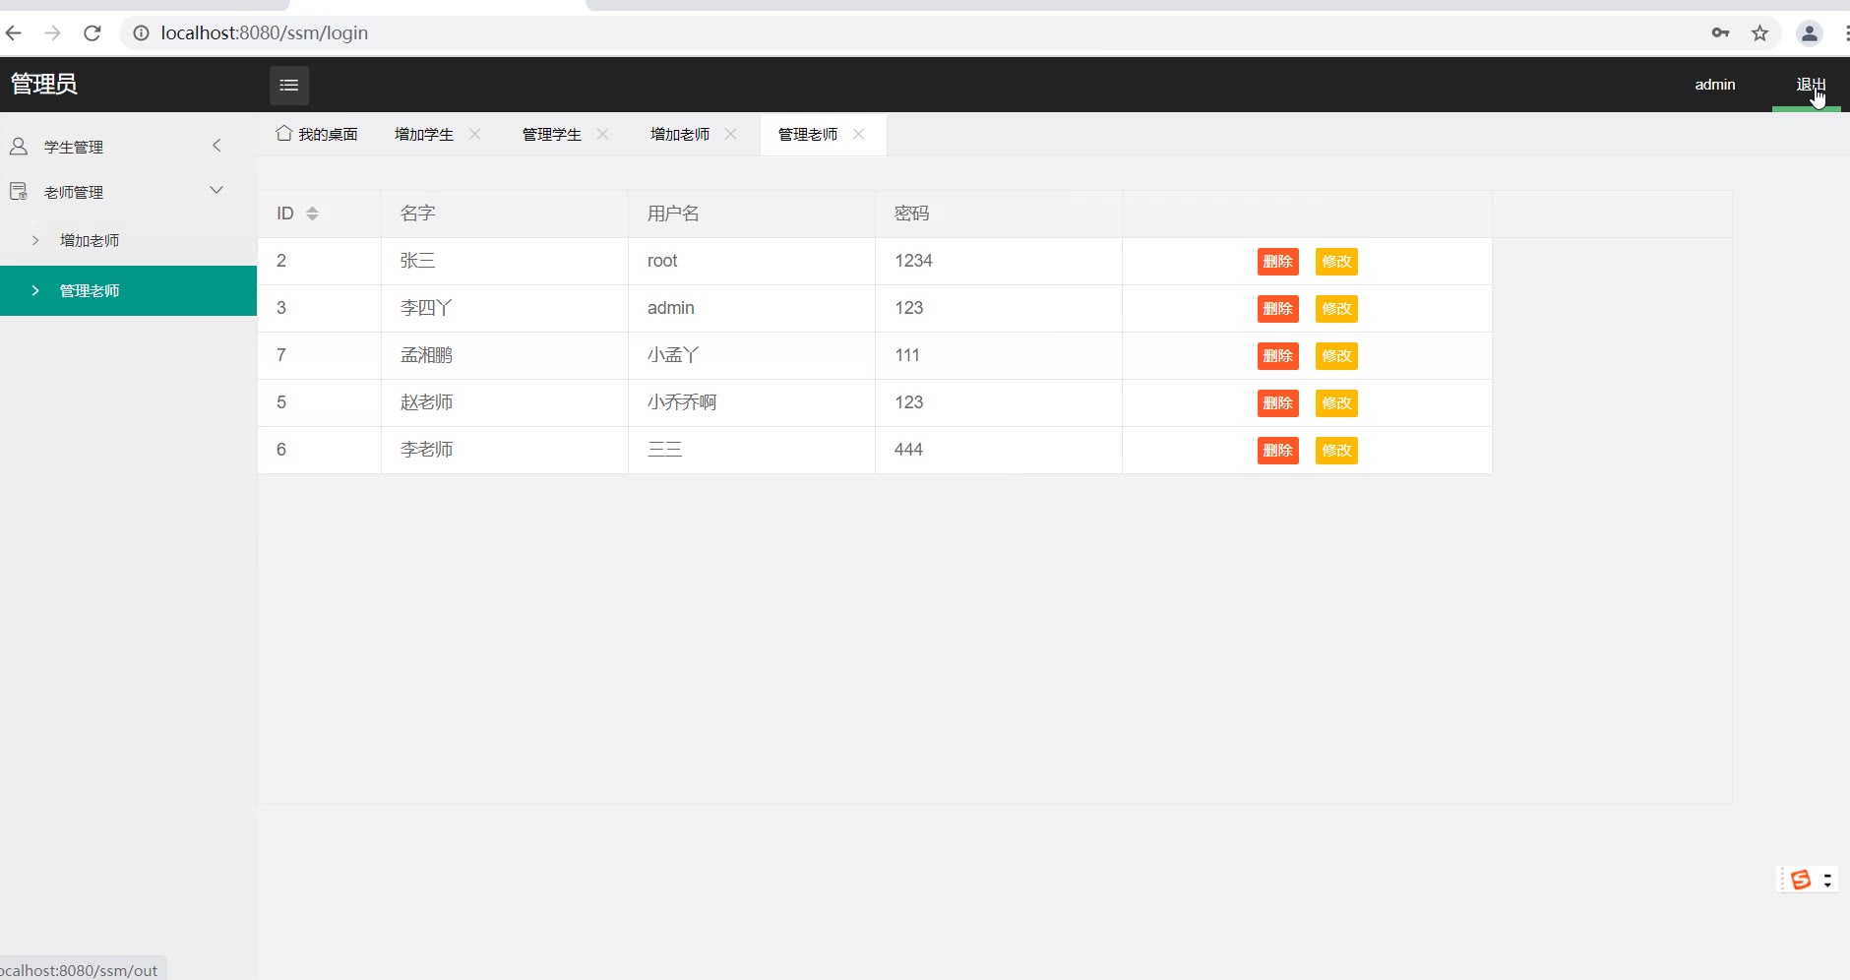Click the 学生管理 person icon in the sidebar
This screenshot has width=1850, height=980.
click(19, 147)
